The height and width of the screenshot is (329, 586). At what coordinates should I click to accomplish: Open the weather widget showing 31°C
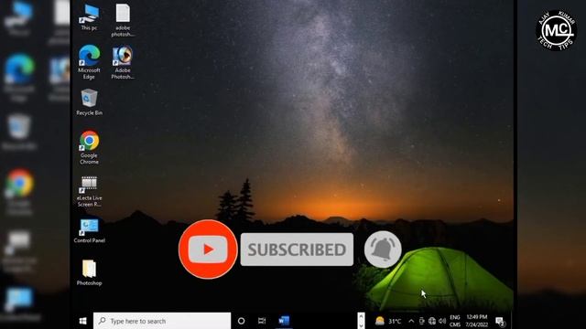[388, 321]
